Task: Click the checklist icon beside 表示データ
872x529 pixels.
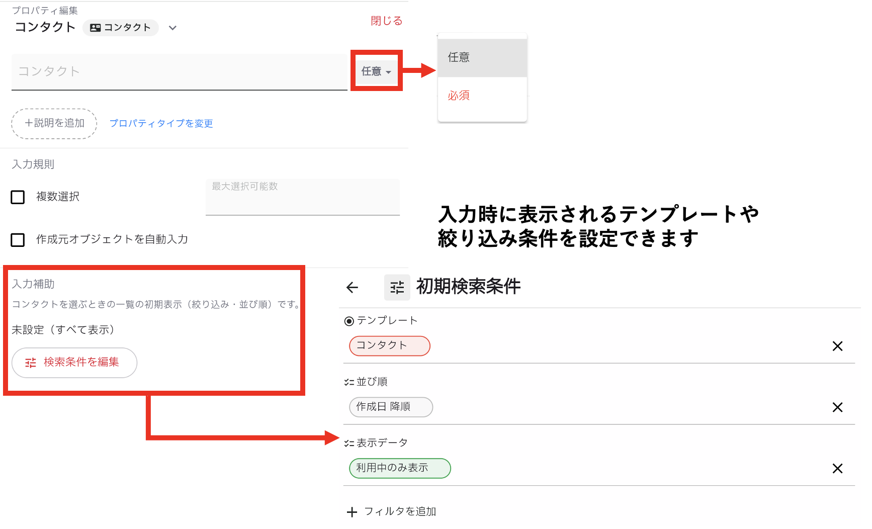Action: tap(349, 443)
